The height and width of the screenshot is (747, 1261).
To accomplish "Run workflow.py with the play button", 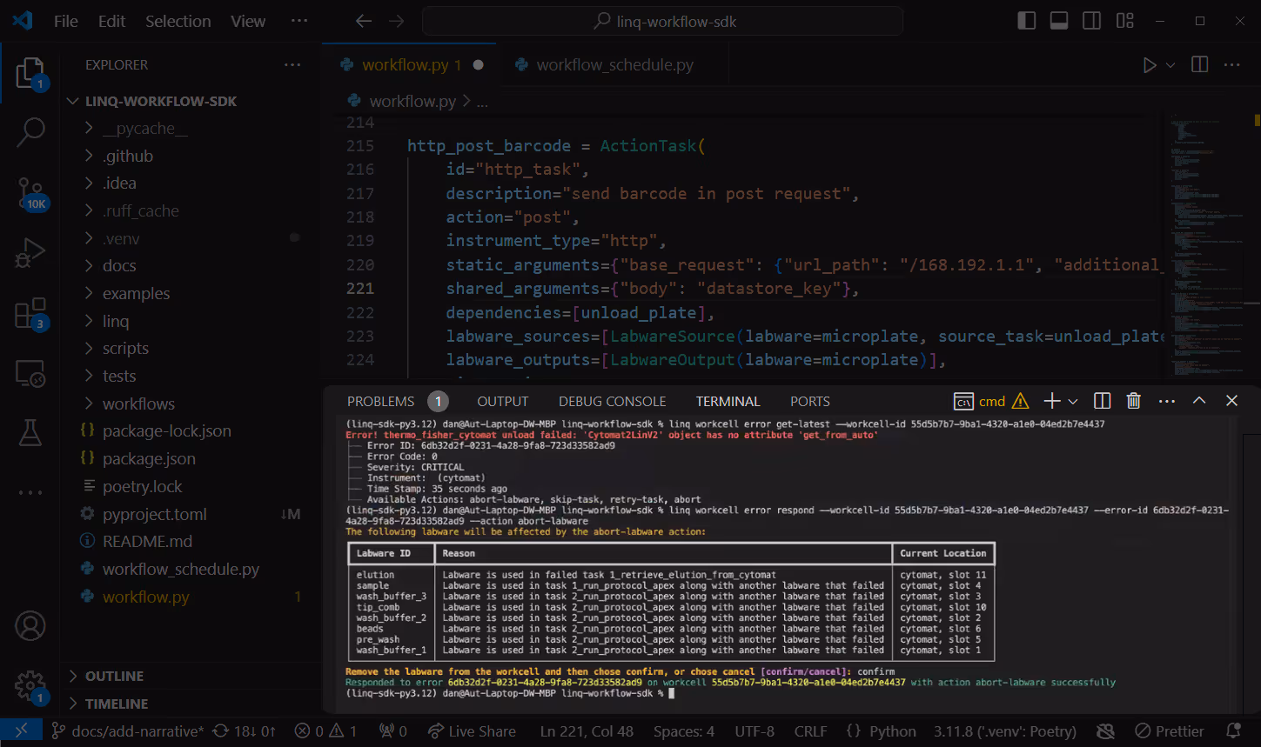I will tap(1150, 63).
